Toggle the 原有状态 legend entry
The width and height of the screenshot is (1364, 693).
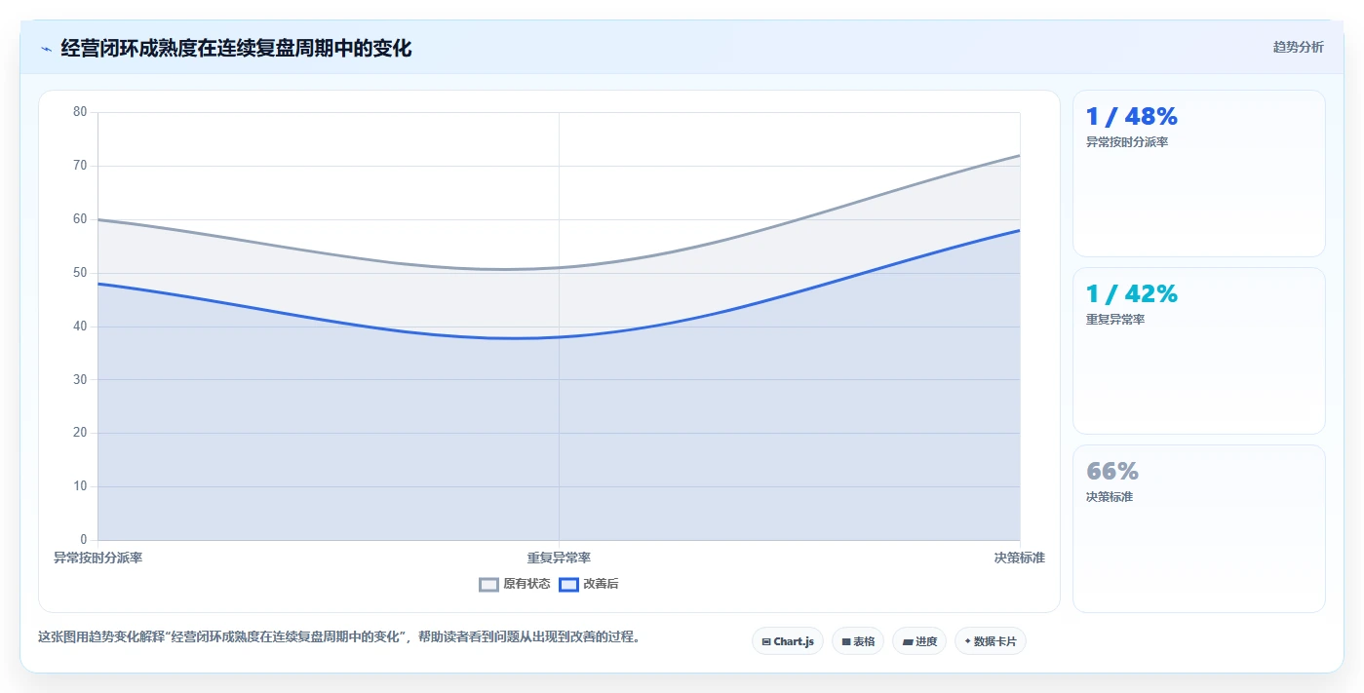pos(515,584)
